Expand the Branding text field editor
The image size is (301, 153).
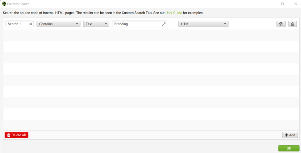tap(164, 24)
